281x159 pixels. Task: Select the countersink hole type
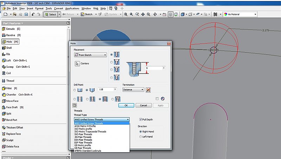pos(111,78)
